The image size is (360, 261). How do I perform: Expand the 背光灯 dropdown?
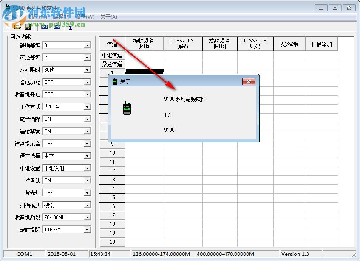pyautogui.click(x=87, y=193)
